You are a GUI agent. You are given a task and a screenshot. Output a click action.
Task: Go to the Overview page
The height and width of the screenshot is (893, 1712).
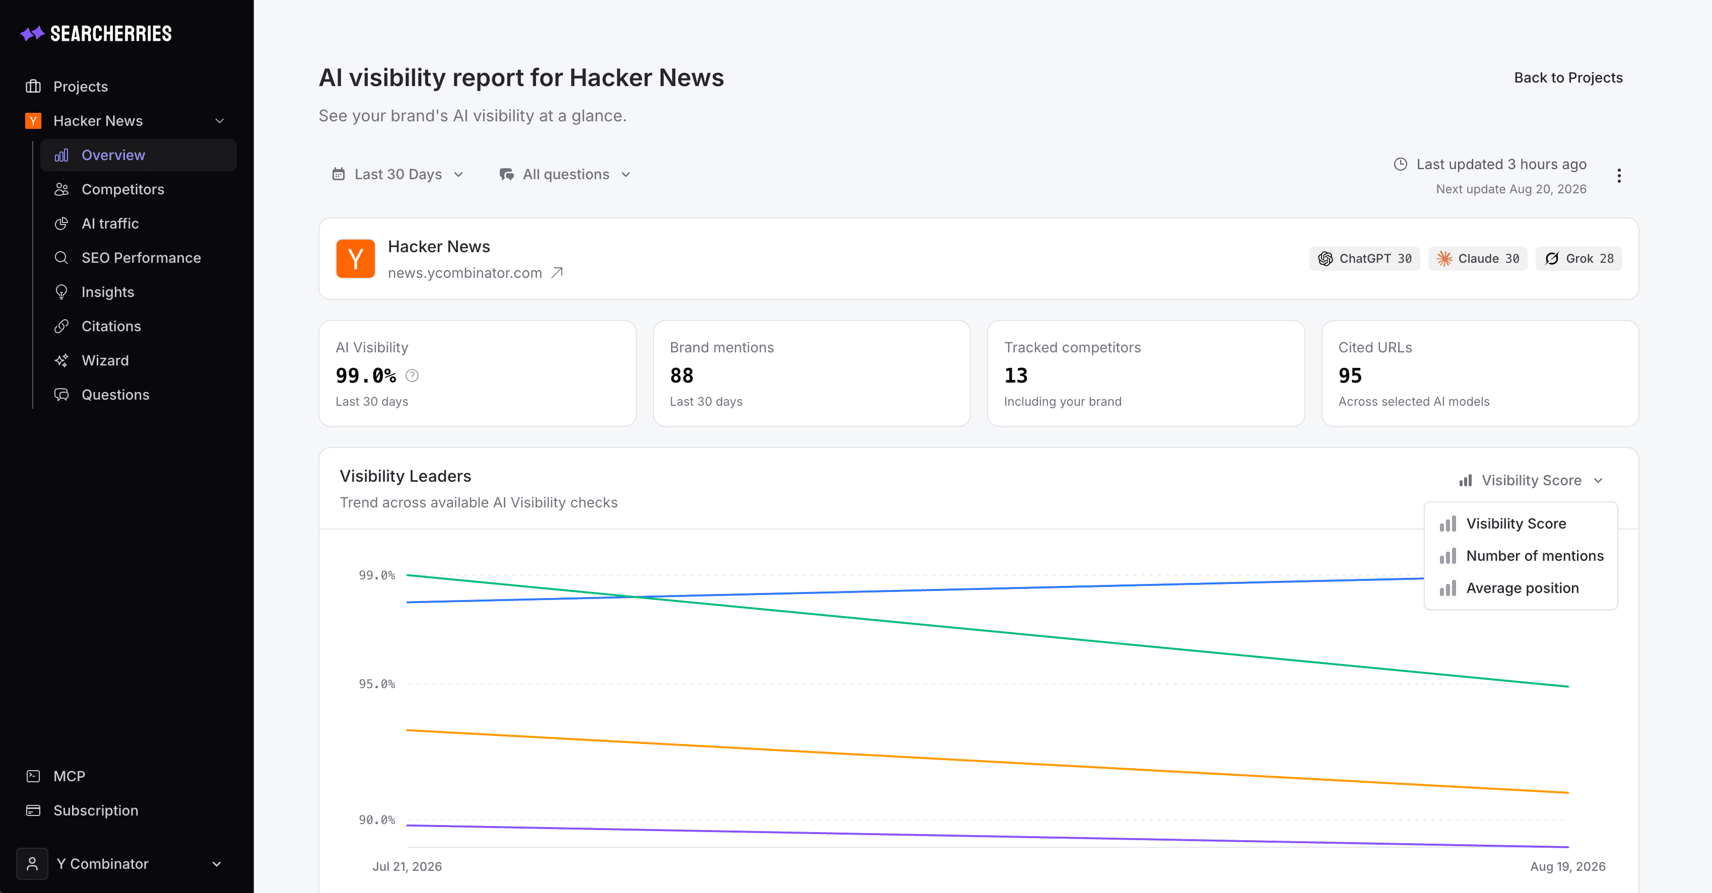pos(138,155)
